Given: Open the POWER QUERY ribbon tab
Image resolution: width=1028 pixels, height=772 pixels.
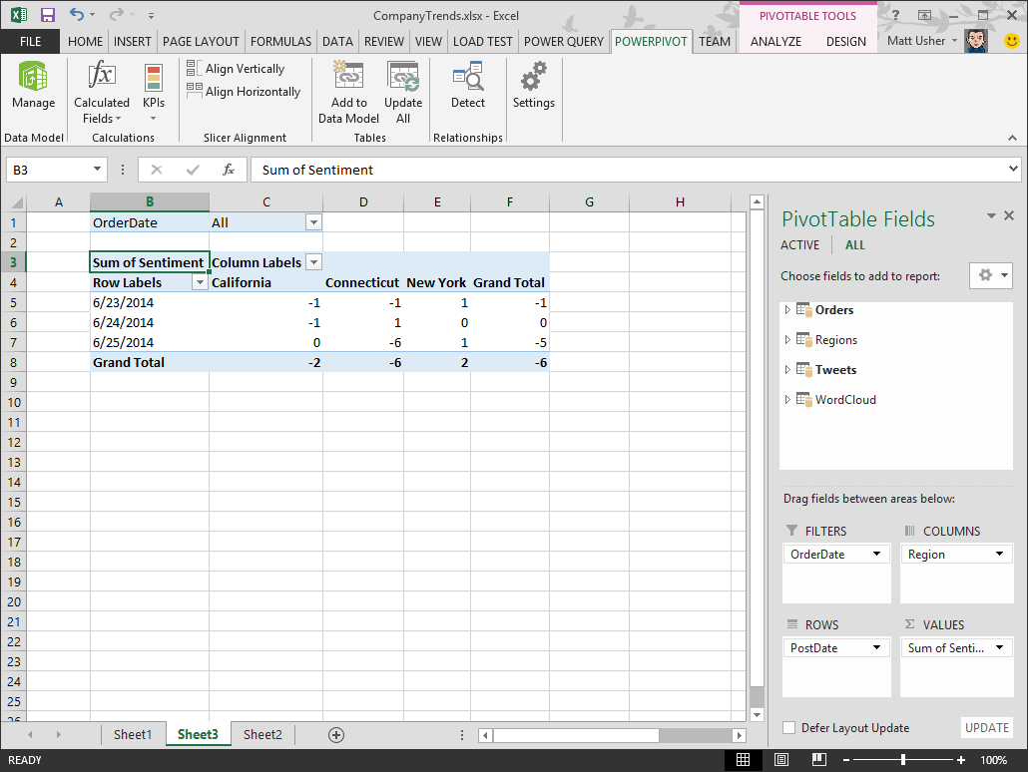Looking at the screenshot, I should click(564, 41).
